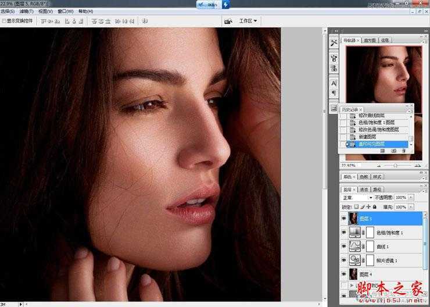Hide the 图层 4 layer
Image resolution: width=430 pixels, height=307 pixels.
click(344, 274)
